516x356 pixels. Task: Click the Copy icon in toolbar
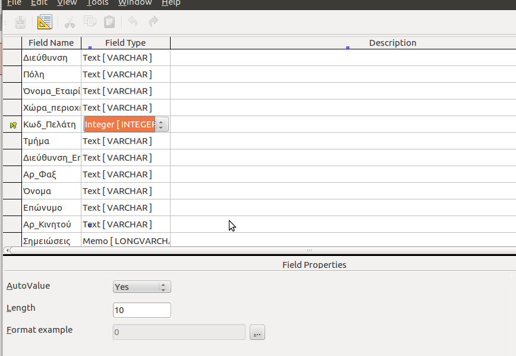[x=90, y=22]
